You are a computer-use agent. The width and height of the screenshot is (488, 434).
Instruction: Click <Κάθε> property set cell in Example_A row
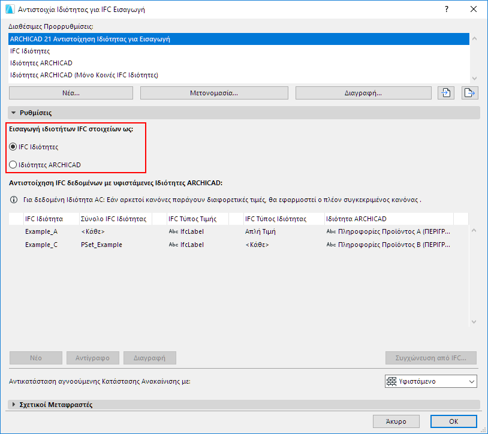[x=93, y=231]
